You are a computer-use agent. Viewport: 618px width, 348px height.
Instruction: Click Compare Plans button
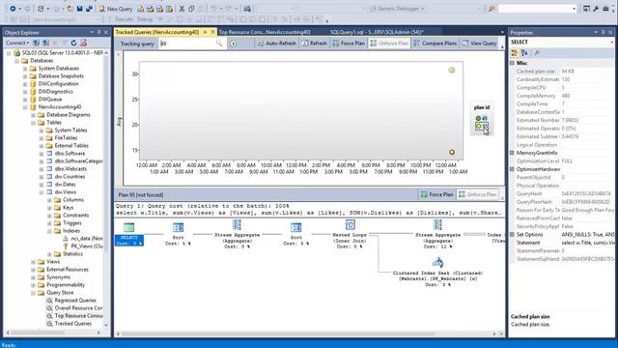click(435, 43)
